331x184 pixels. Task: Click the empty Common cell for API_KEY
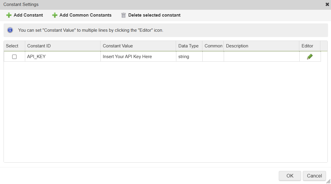pos(213,57)
